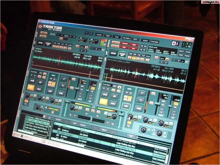Click the load mix button
220x165 pixels.
tap(181, 55)
